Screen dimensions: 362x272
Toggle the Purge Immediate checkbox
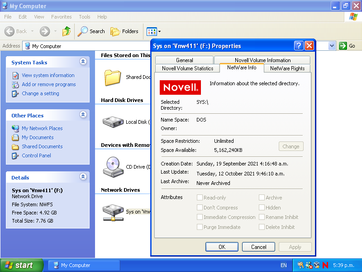point(200,227)
